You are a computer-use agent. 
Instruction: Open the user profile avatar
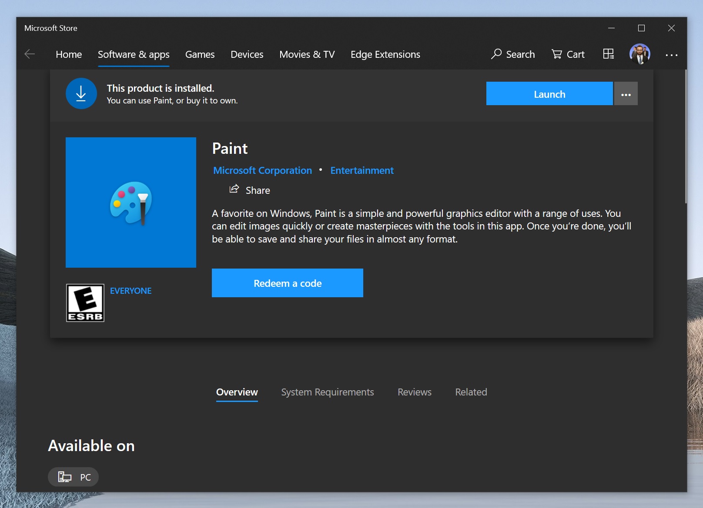[x=640, y=54]
